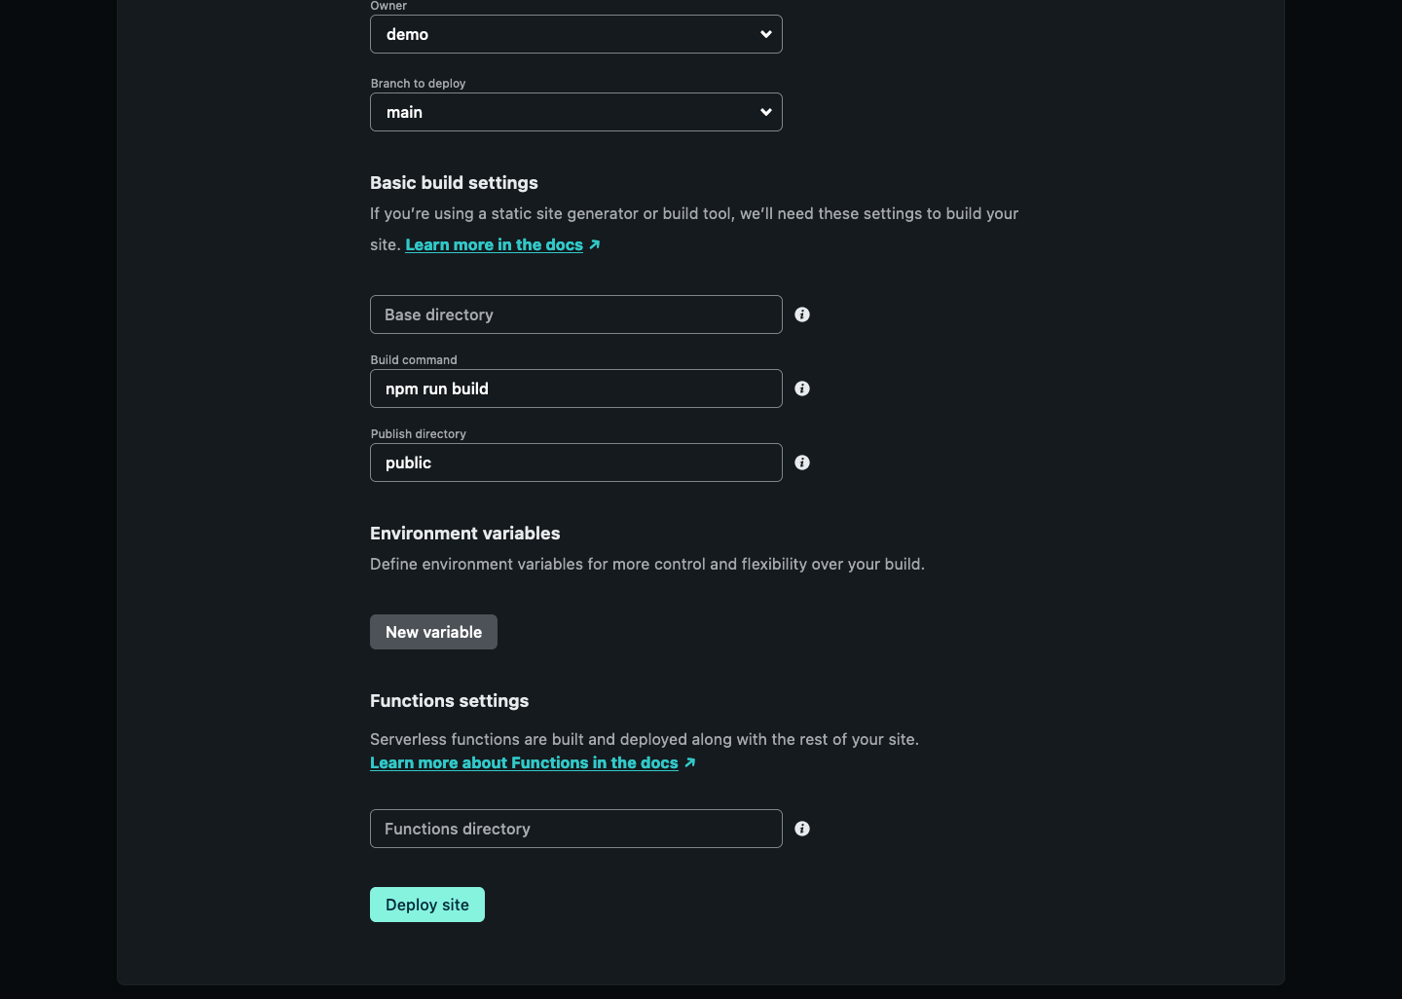Follow Learn more about Functions link
Viewport: 1402px width, 999px height.
click(524, 762)
